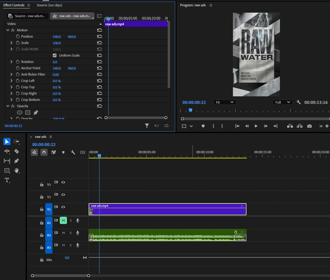Open the Fit zoom level dropdown

(224, 102)
